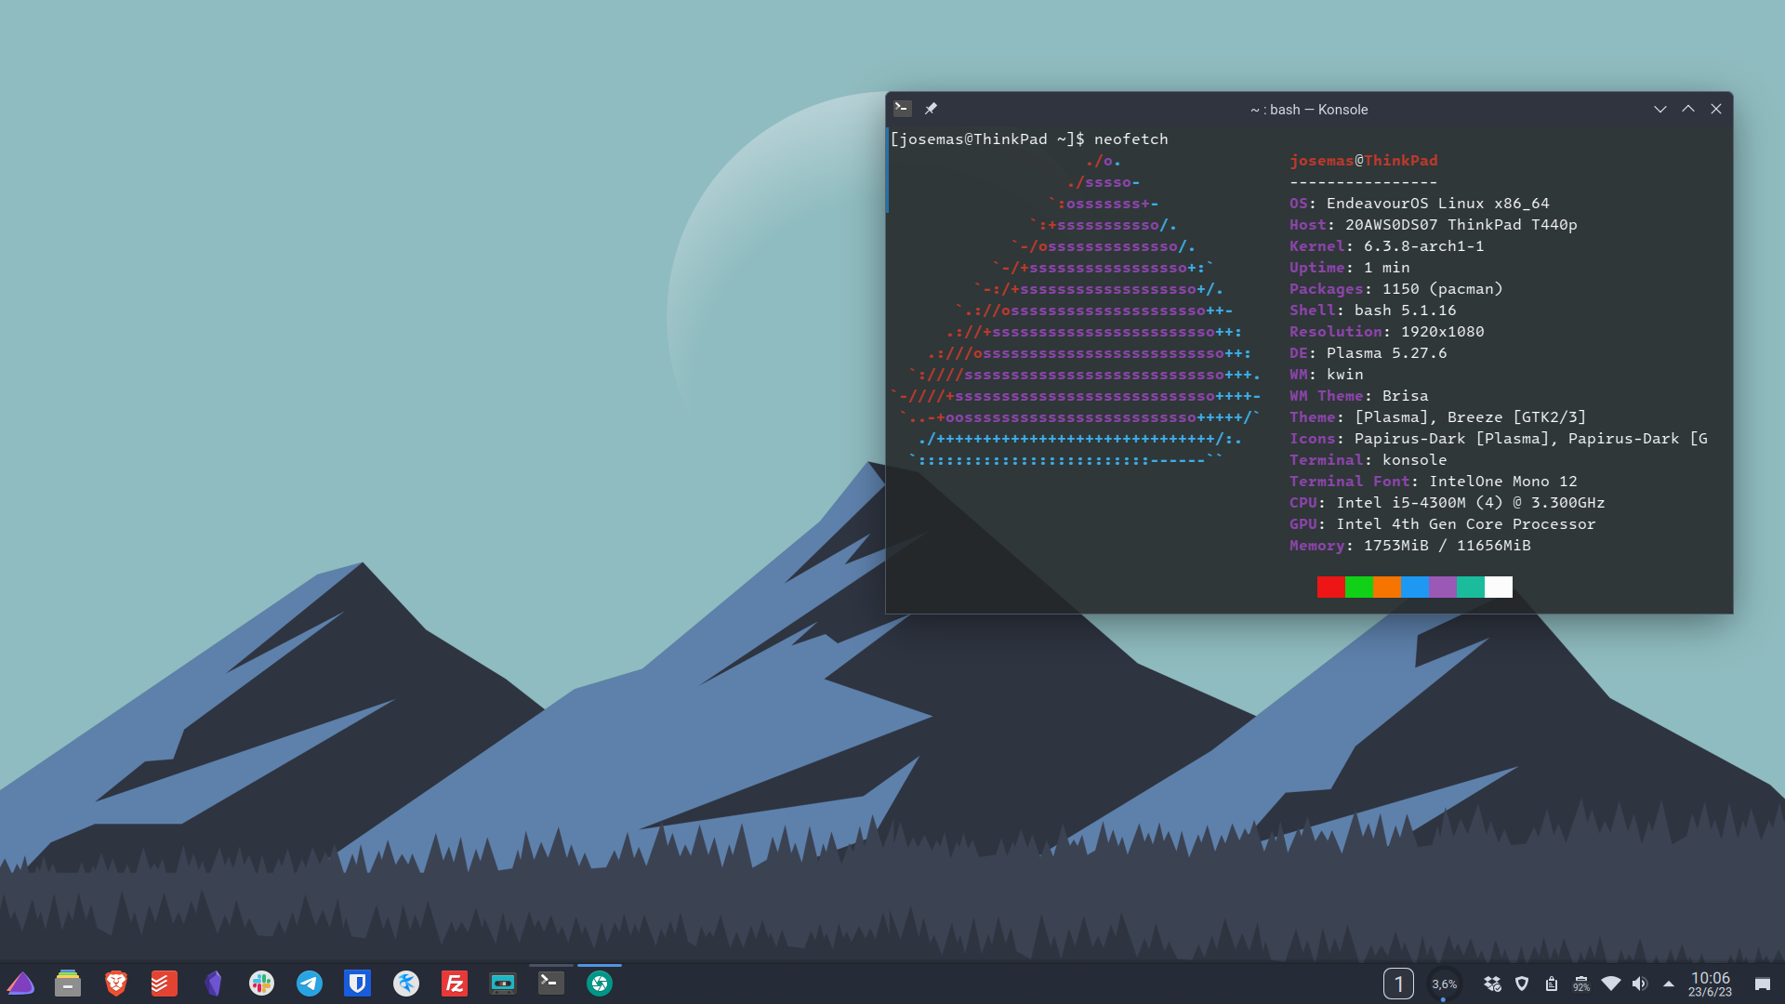Click the blue color block in neofetch output
This screenshot has height=1004, width=1785.
click(x=1415, y=587)
